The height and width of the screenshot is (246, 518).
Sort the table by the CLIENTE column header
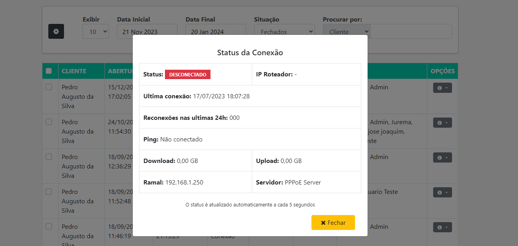73,71
